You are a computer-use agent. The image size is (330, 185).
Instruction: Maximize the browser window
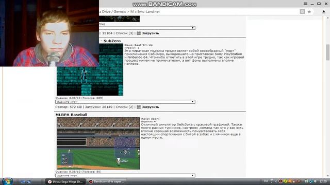coord(319,4)
